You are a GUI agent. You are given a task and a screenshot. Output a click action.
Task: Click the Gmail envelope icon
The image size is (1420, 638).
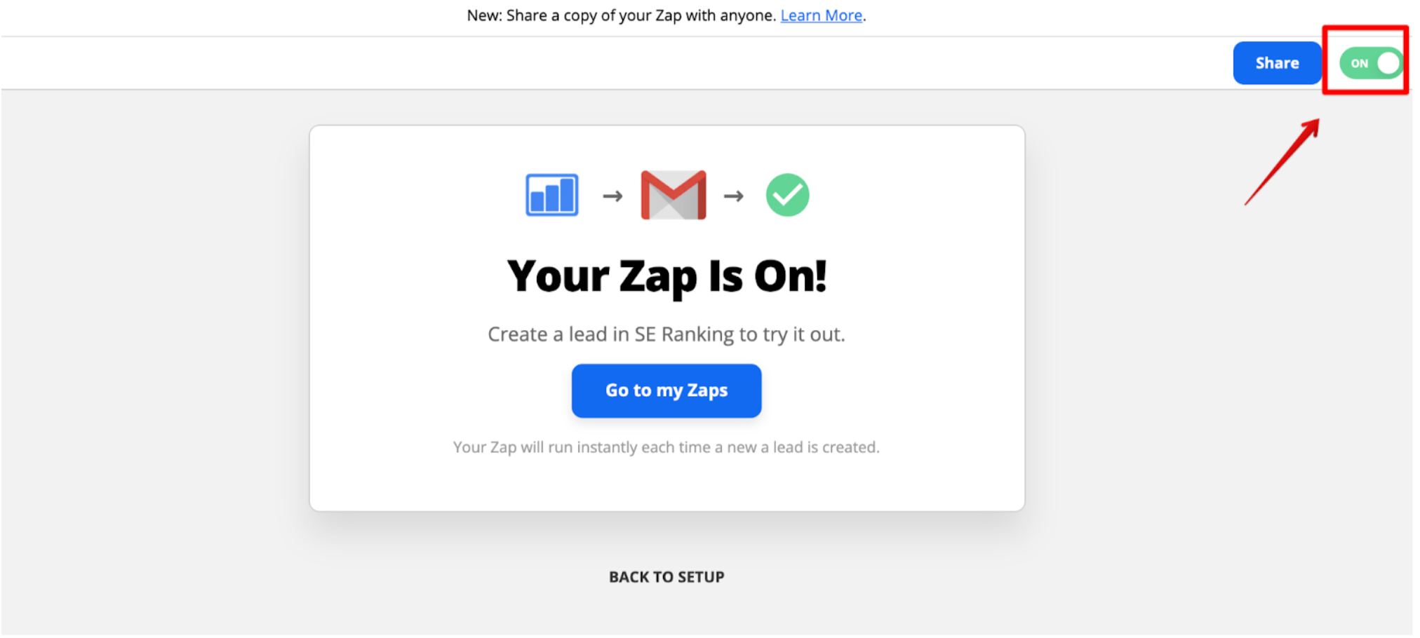click(674, 195)
